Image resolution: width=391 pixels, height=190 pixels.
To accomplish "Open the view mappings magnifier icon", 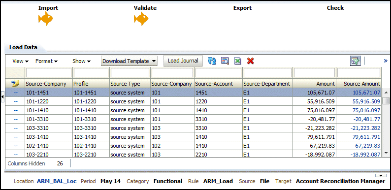I will point(225,61).
